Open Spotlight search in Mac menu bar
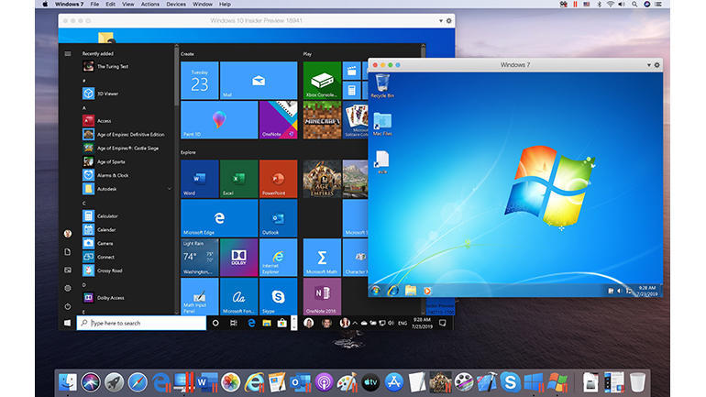This screenshot has width=706, height=397. click(634, 4)
